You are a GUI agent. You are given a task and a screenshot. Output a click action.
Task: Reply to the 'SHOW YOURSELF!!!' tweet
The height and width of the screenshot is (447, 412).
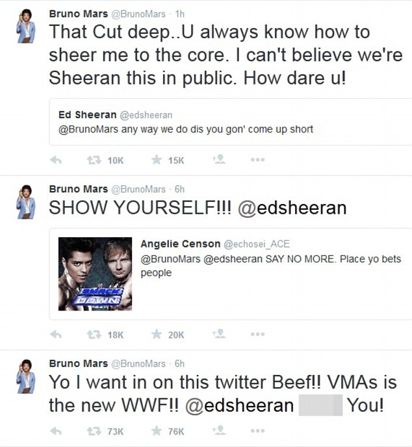coord(57,335)
